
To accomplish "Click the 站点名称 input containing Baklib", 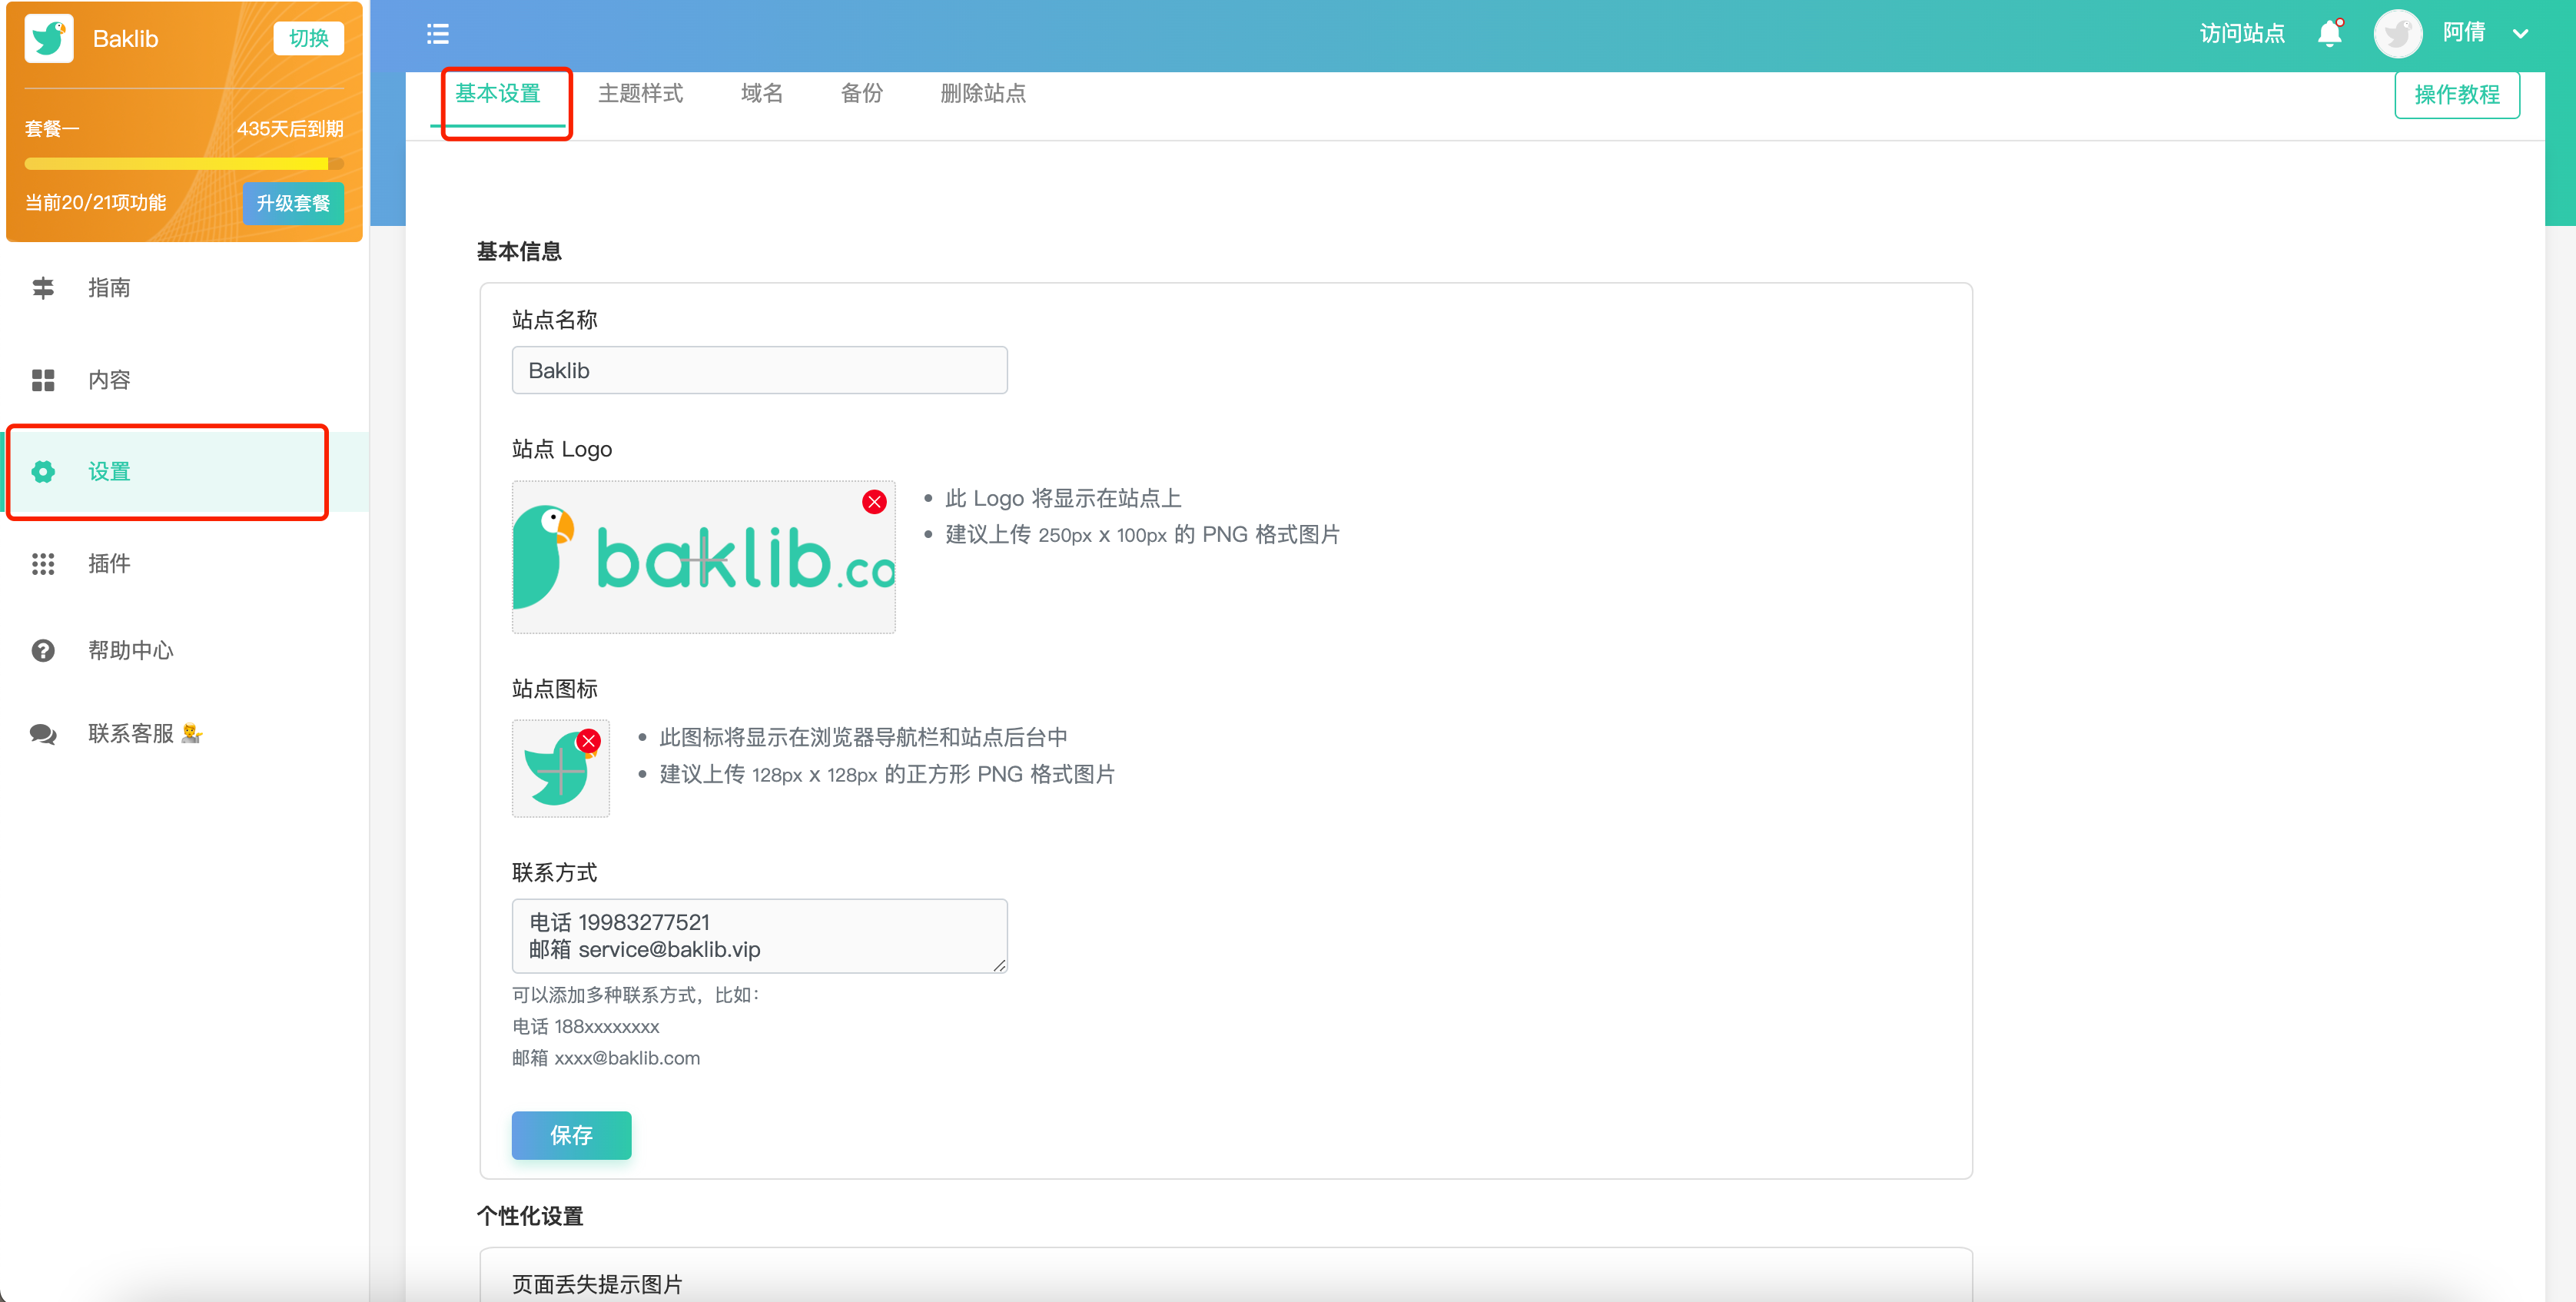I will point(760,370).
